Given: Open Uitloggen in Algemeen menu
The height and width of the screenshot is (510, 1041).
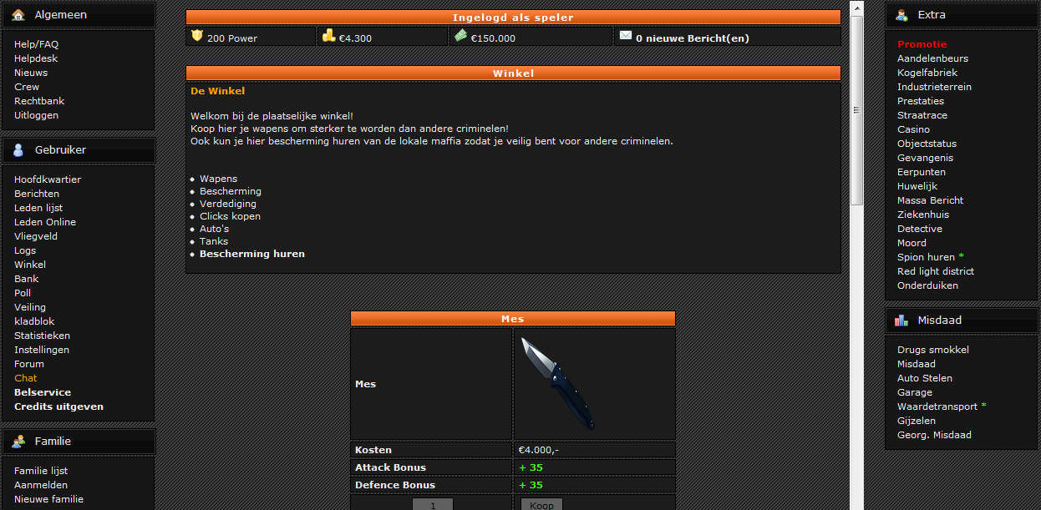Looking at the screenshot, I should [36, 115].
